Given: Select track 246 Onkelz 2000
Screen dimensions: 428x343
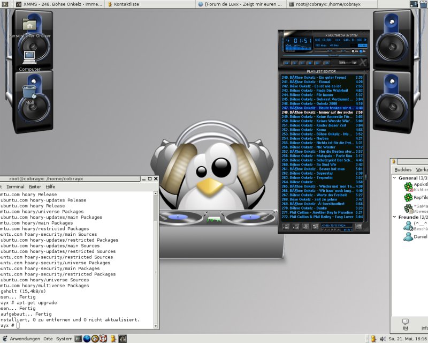Looking at the screenshot, I should click(322, 103).
